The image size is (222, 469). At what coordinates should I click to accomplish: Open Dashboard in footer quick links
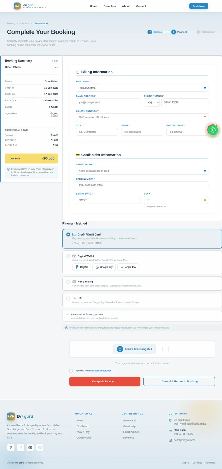pos(83,426)
